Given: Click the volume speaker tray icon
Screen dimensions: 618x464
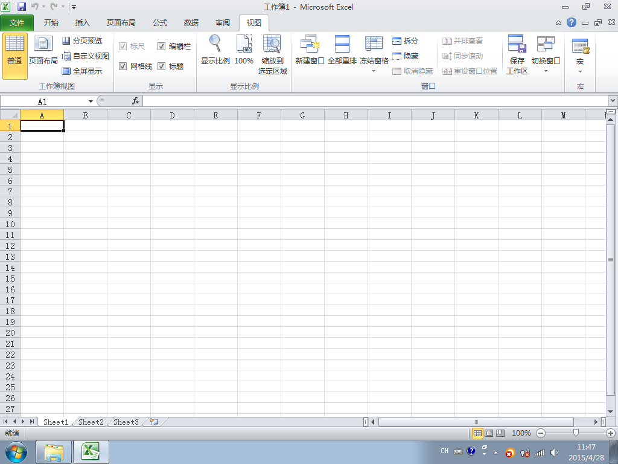Looking at the screenshot, I should click(554, 453).
